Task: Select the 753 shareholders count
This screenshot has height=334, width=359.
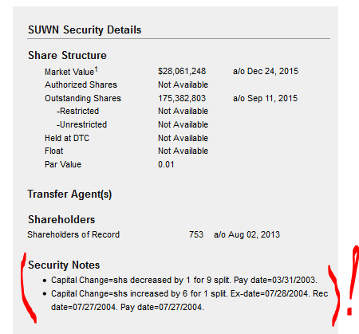Action: point(196,234)
